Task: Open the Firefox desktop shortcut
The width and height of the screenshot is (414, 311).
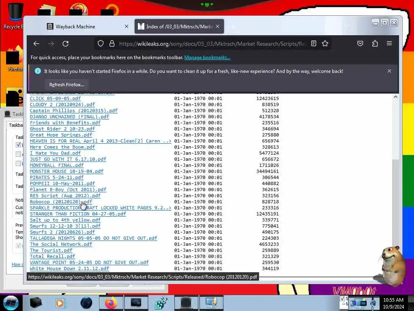Action: pos(15,59)
